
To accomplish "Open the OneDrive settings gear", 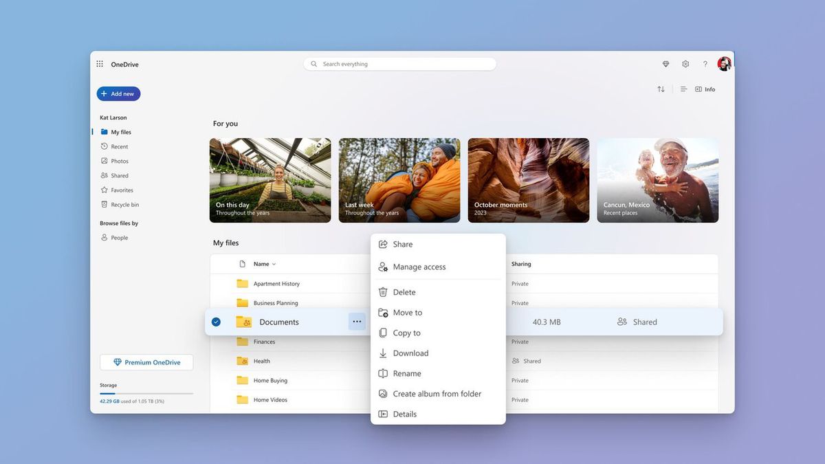I will coord(685,63).
